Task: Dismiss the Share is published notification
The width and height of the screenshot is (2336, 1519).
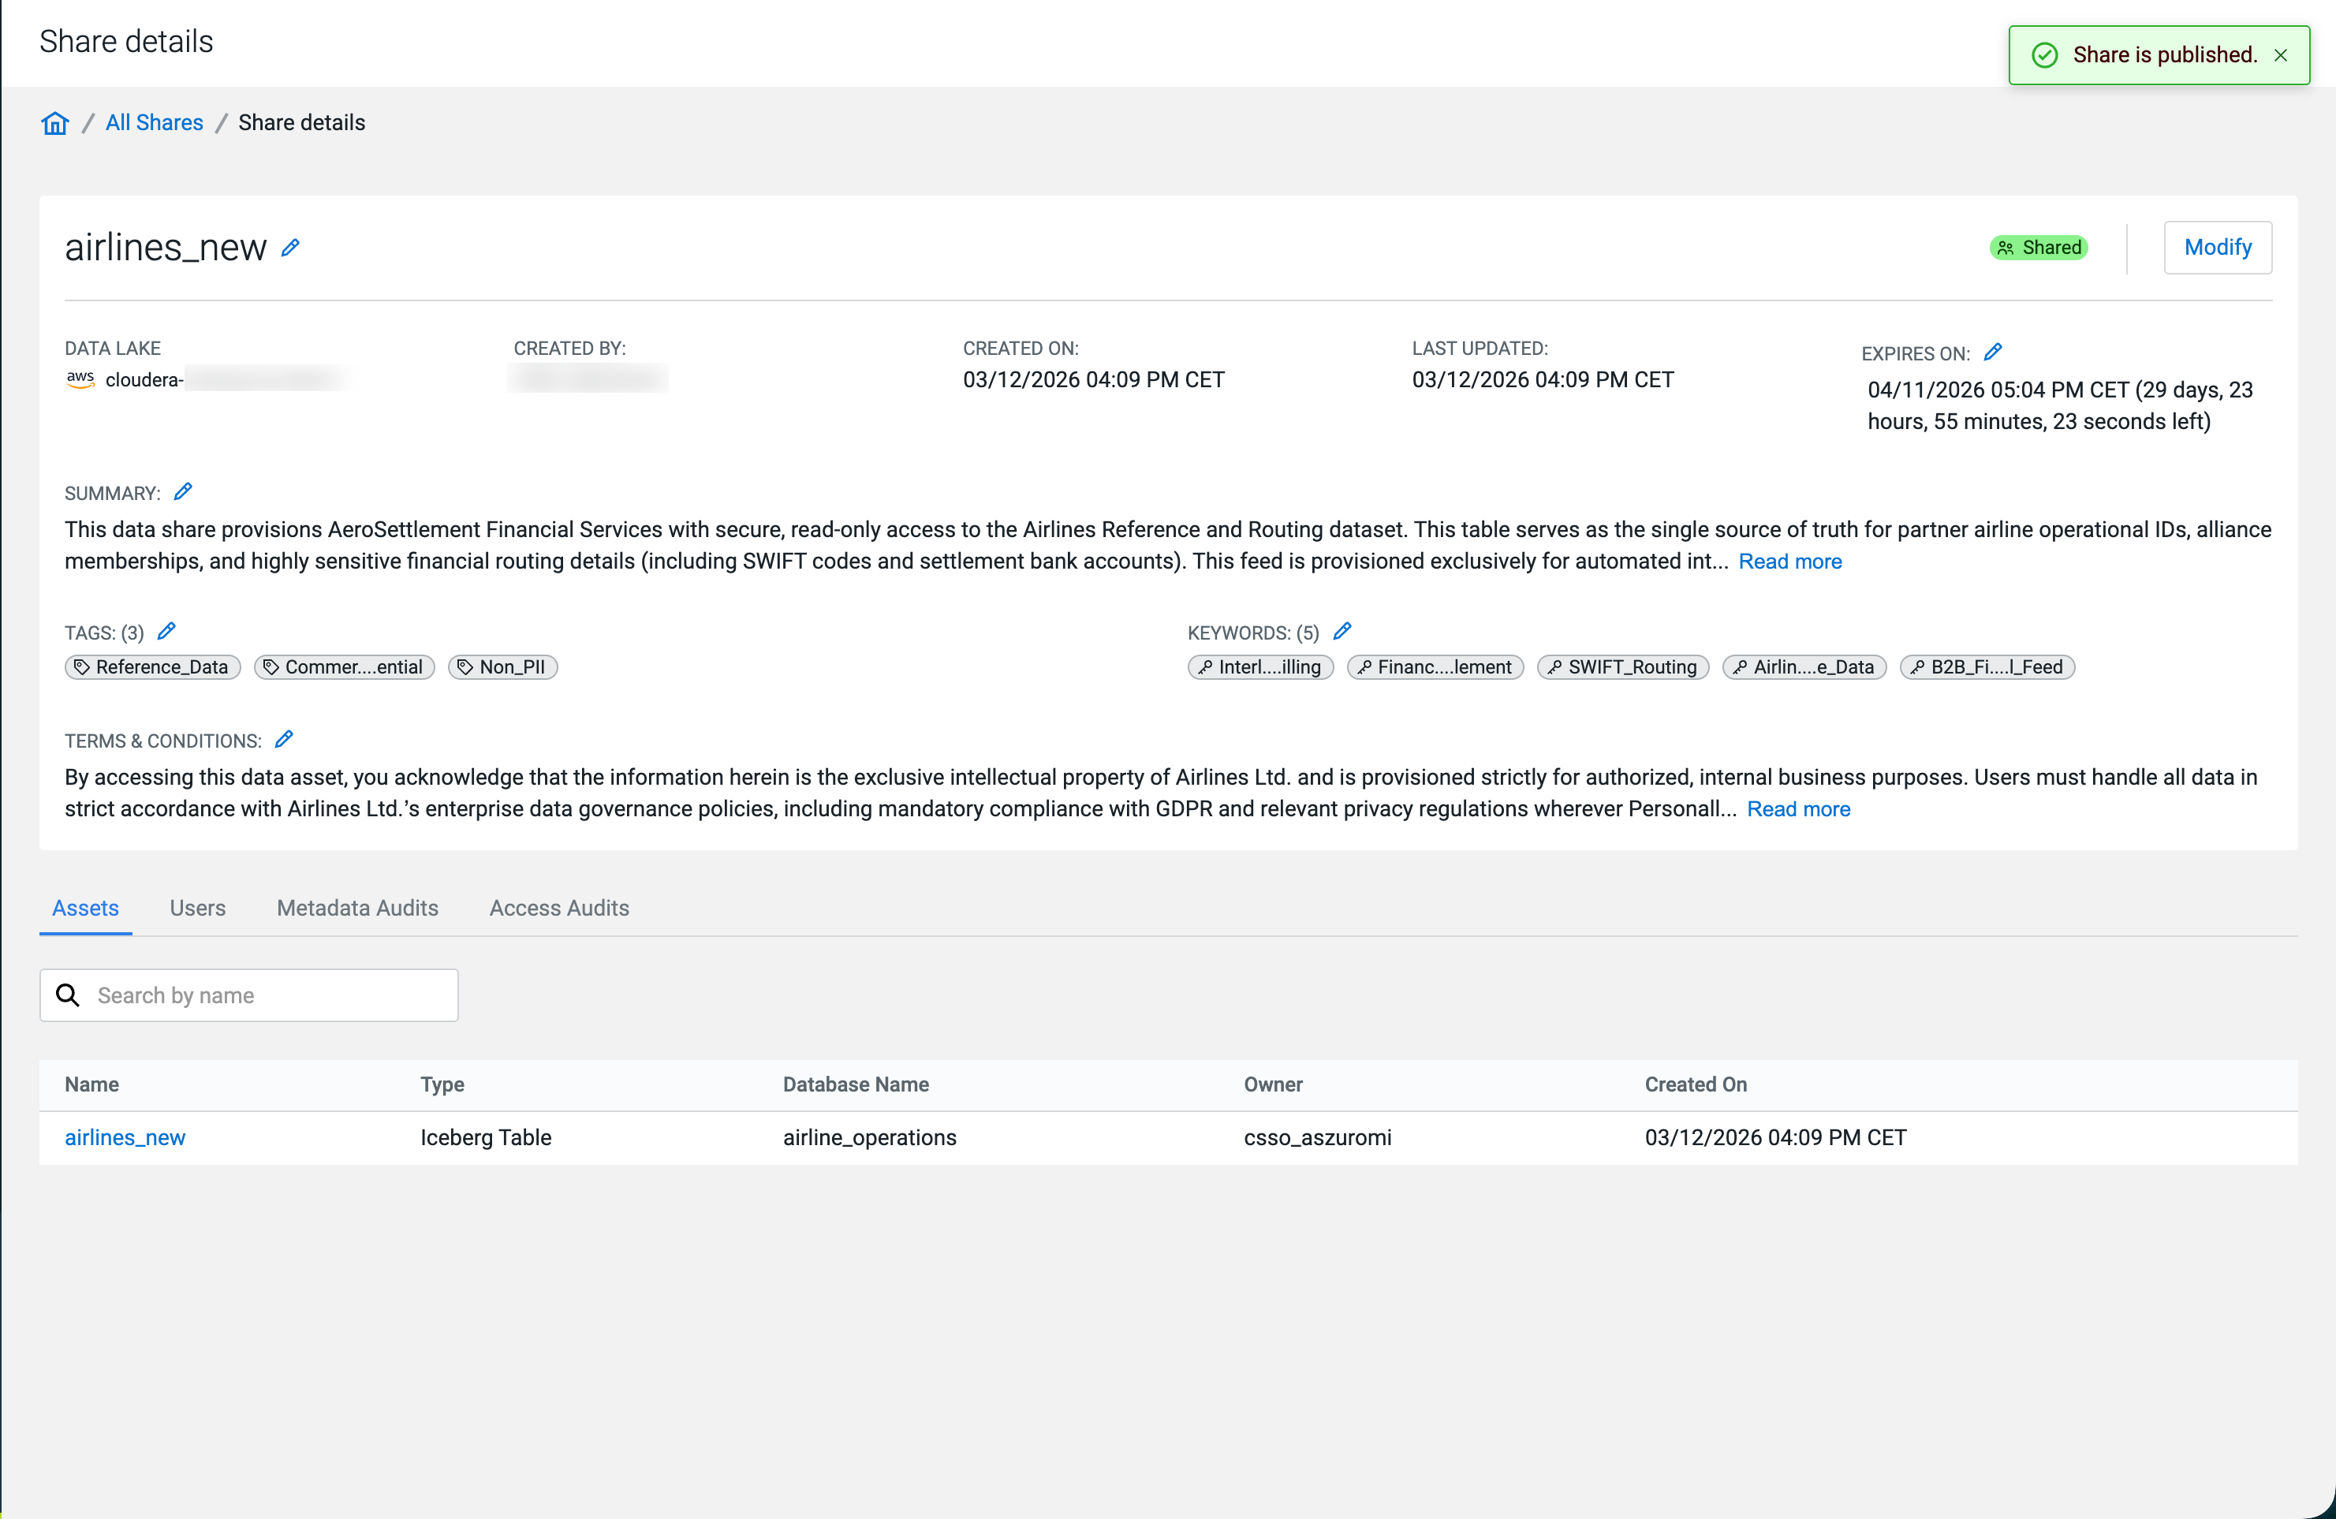Action: (2280, 55)
